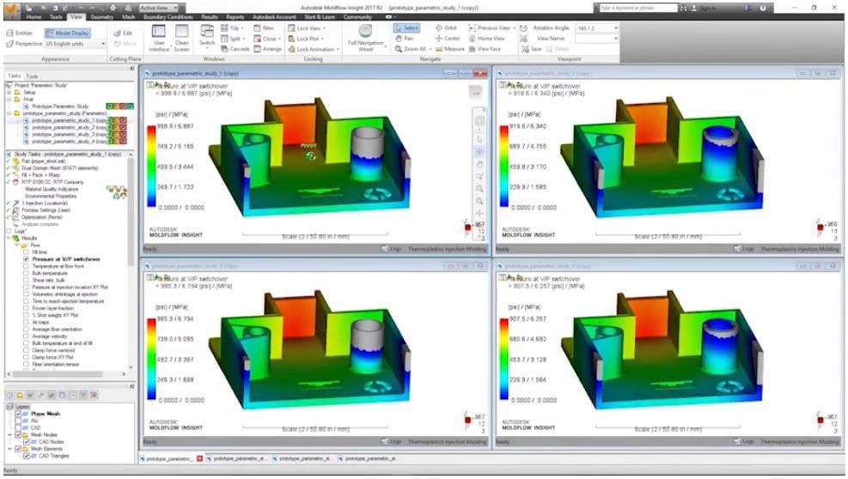Toggle Perspective view

click(x=24, y=44)
